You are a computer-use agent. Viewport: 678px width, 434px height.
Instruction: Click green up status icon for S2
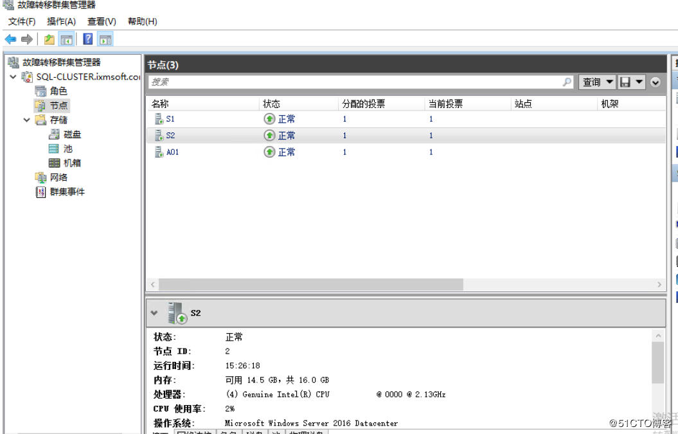tap(269, 136)
